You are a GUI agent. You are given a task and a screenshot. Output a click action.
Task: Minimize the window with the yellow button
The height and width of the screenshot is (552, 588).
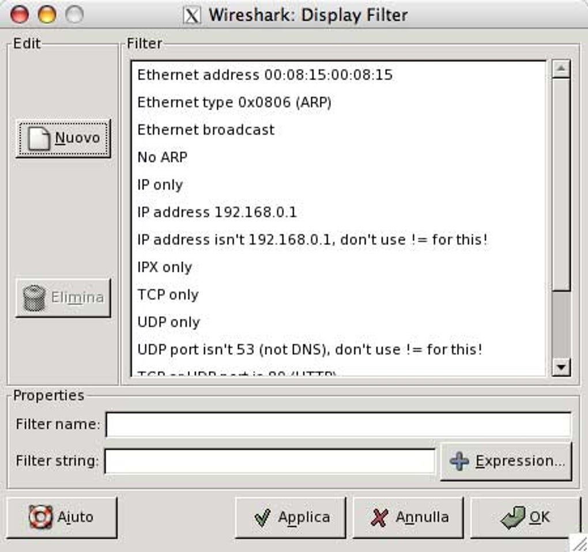tap(47, 14)
